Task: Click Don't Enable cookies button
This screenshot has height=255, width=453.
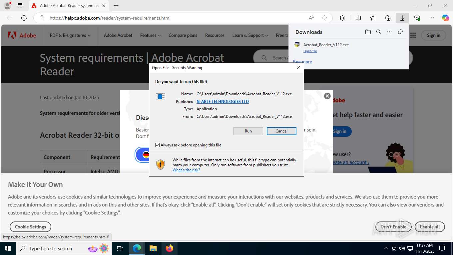Action: 393,227
